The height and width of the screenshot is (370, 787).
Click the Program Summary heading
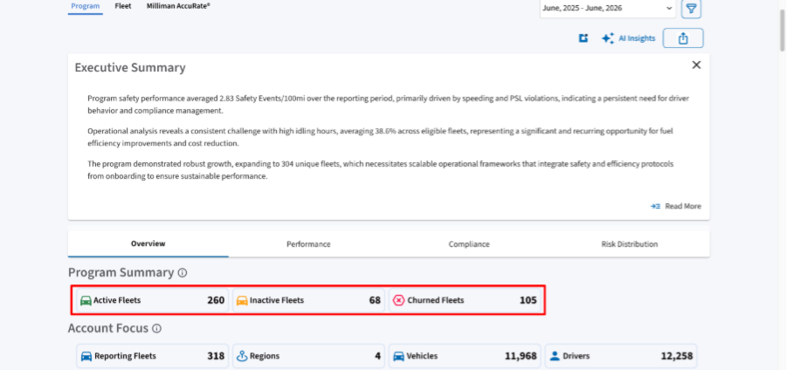121,272
